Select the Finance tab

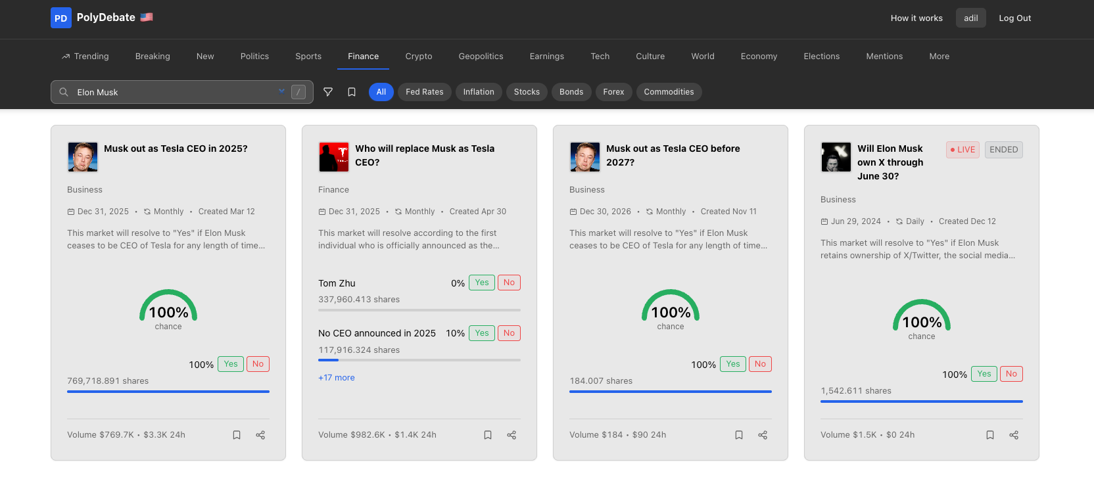click(364, 57)
